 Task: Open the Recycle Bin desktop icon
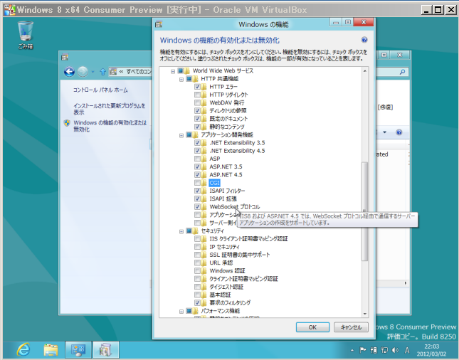coord(25,33)
